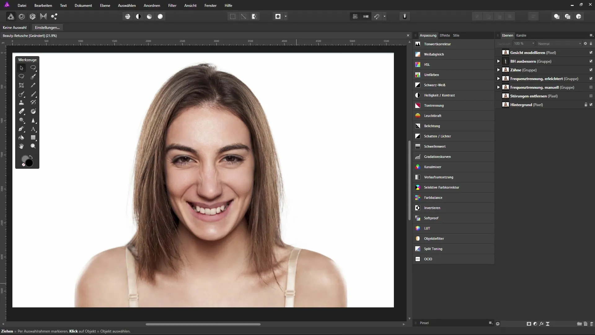
Task: Open the Filter menu
Action: click(172, 6)
